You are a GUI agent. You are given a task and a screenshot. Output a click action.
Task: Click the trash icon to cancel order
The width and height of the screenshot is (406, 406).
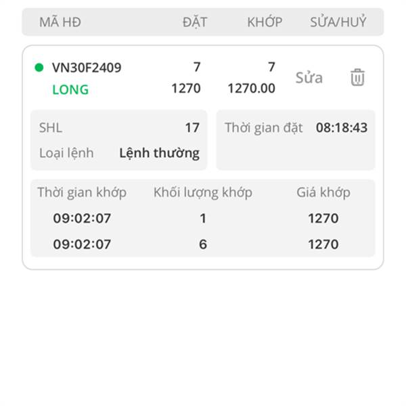click(x=357, y=77)
